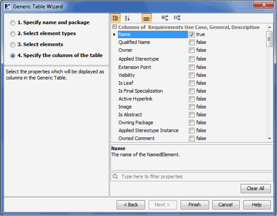Switch to categorized property view
277x216 pixels.
(x=116, y=18)
